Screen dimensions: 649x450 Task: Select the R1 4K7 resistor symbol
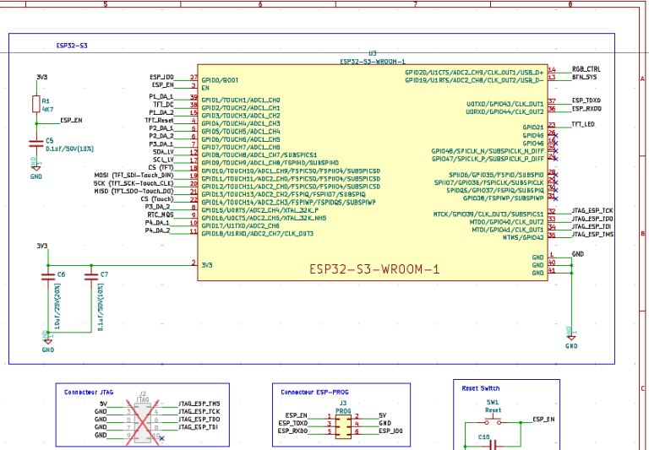click(35, 104)
